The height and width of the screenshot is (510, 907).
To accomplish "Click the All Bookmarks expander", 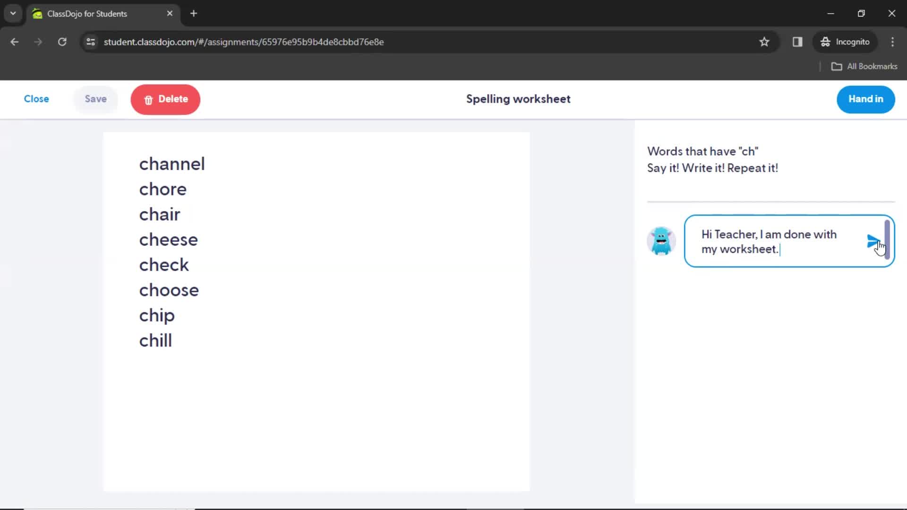I will click(x=866, y=66).
